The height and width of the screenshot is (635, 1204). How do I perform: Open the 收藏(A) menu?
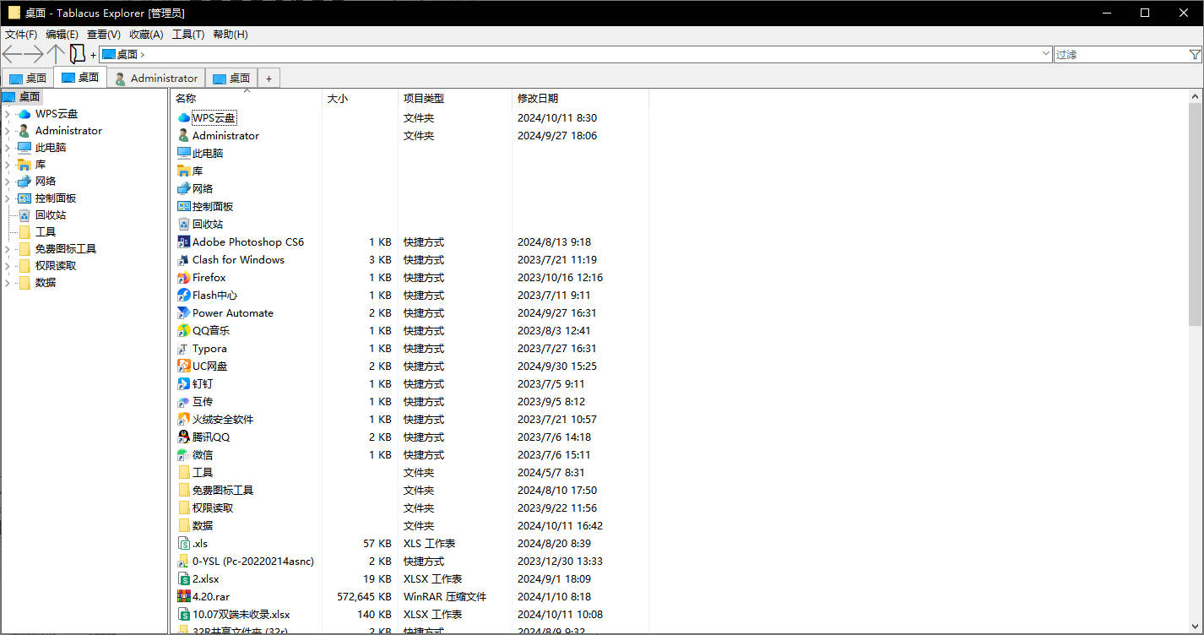pyautogui.click(x=146, y=35)
